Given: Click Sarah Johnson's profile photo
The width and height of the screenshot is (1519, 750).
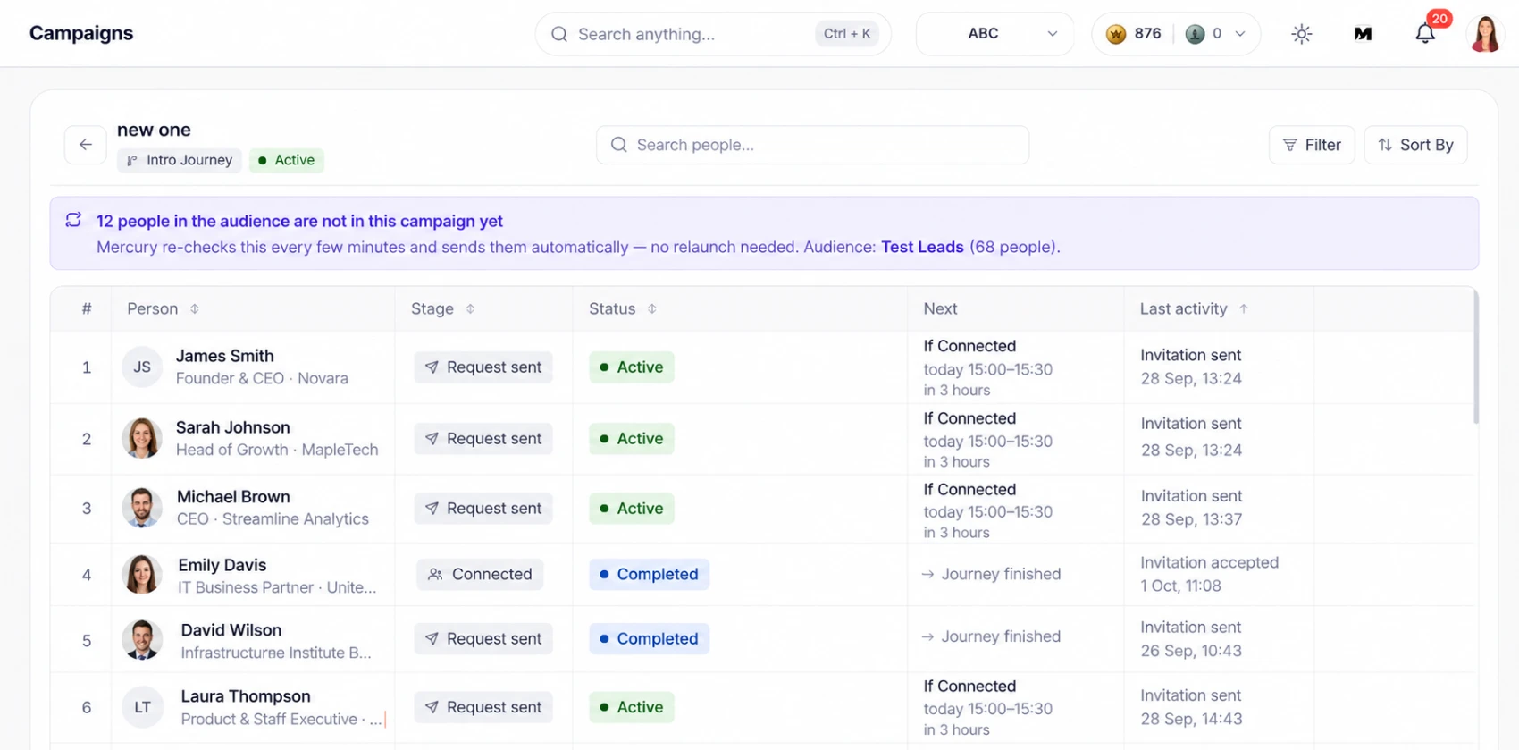Looking at the screenshot, I should coord(142,438).
